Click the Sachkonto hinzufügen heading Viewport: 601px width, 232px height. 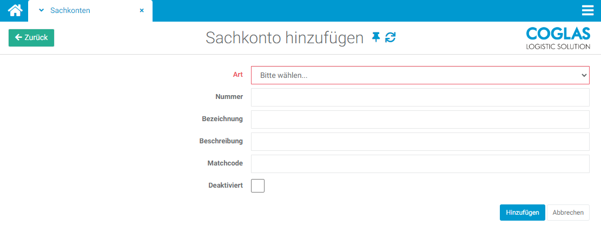click(x=285, y=38)
